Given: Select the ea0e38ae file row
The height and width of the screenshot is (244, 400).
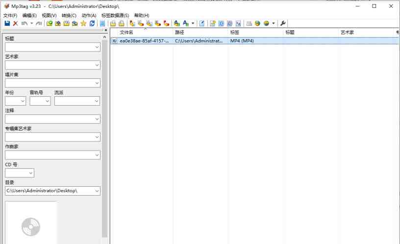Looking at the screenshot, I should tap(144, 41).
